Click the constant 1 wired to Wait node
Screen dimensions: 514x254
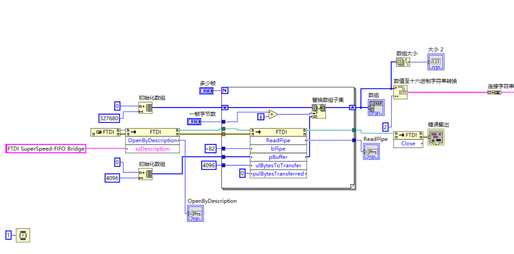(9, 235)
